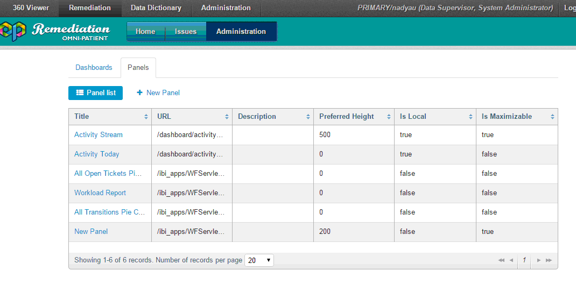Screen dimensions: 576x292
Task: Click the current page number field
Action: coord(524,260)
